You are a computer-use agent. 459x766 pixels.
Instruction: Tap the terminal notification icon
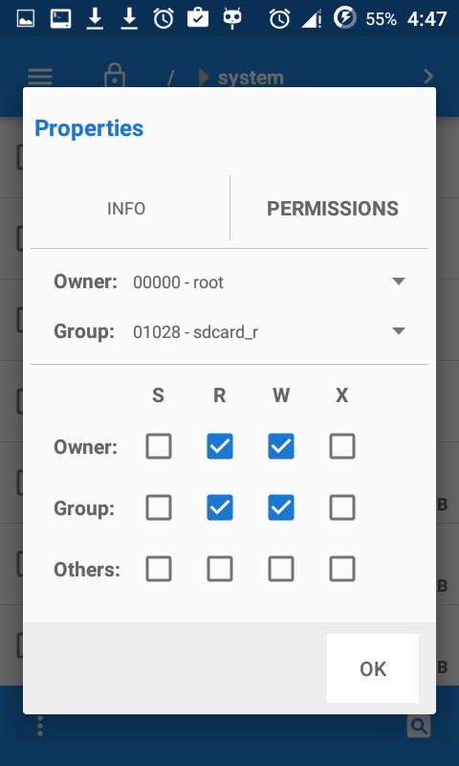click(60, 18)
